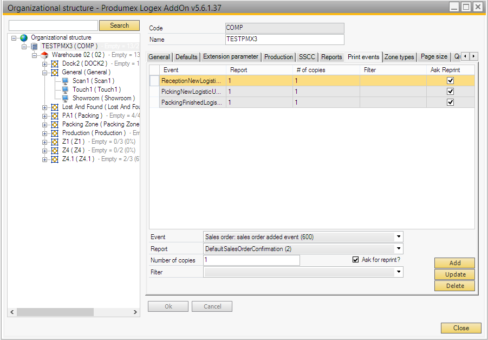Screen dimensions: 488x340
Task: Click the Warehouse 02 icon in tree
Action: pos(44,55)
